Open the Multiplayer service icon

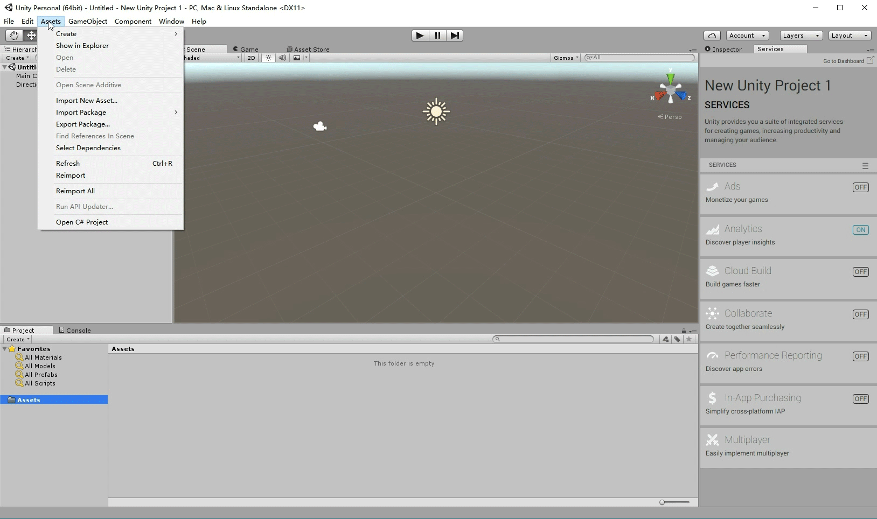click(x=712, y=440)
